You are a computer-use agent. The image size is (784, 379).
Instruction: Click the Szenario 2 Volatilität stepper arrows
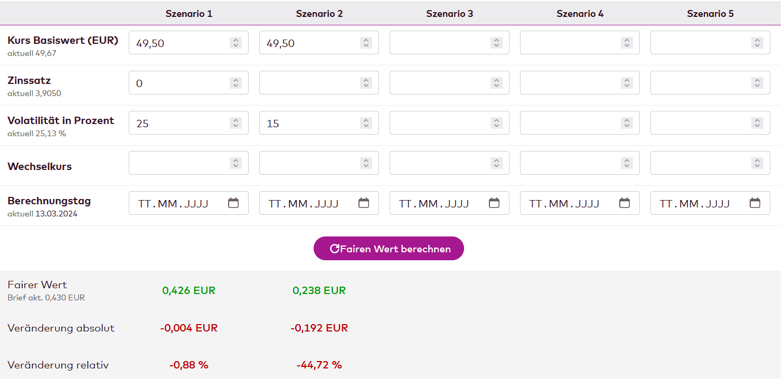click(x=366, y=123)
